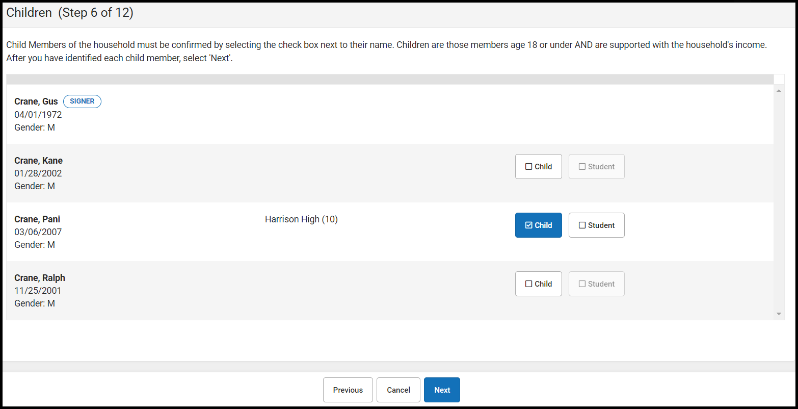Image resolution: width=798 pixels, height=409 pixels.
Task: Click the greyed Student box for Crane, Ralph
Action: click(596, 284)
